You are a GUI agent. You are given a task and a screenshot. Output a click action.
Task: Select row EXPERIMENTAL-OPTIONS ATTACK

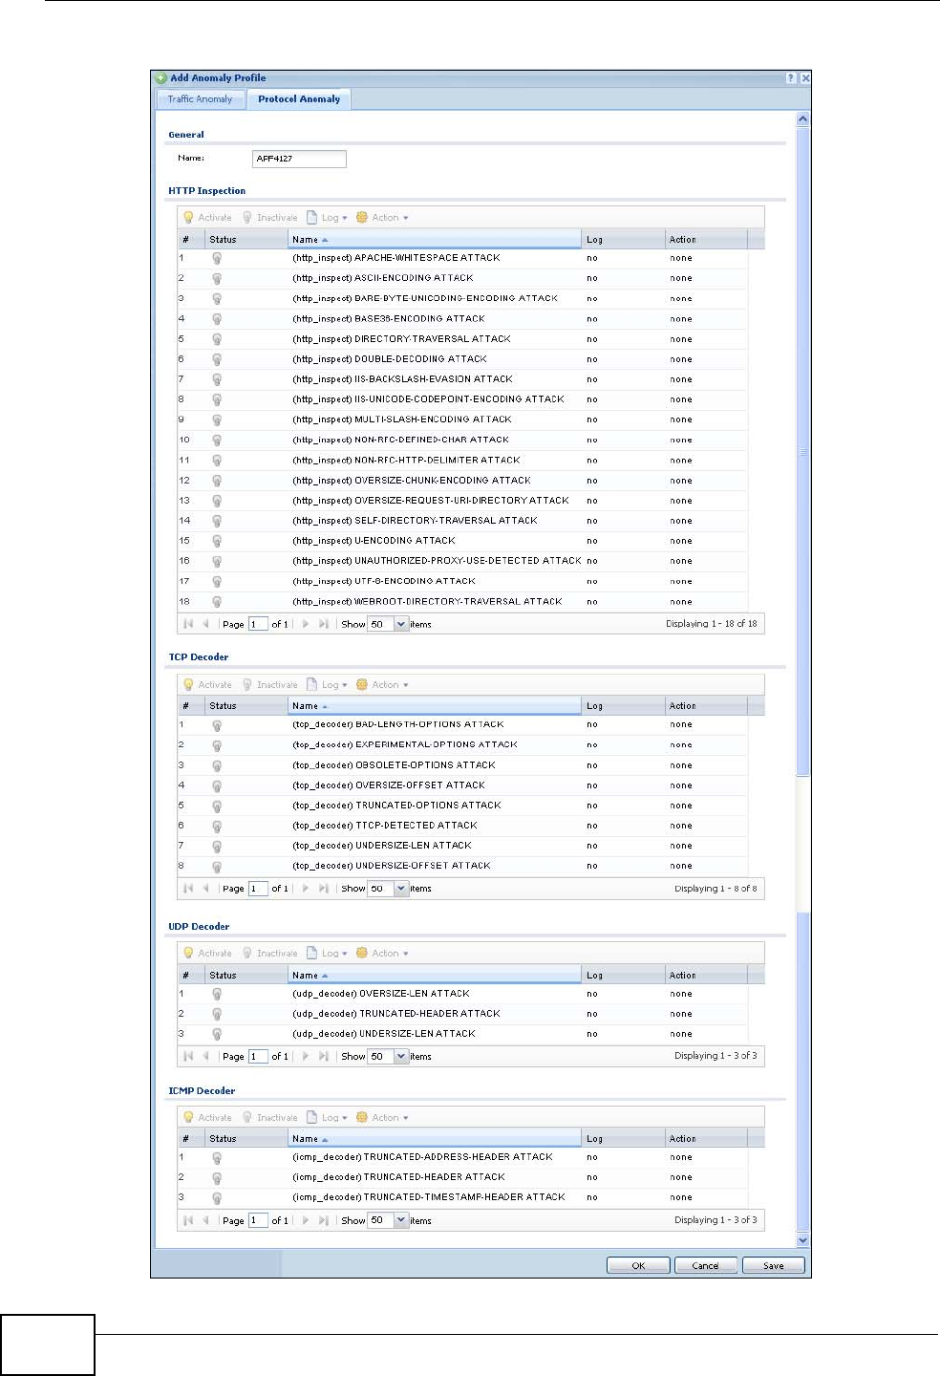(462, 744)
